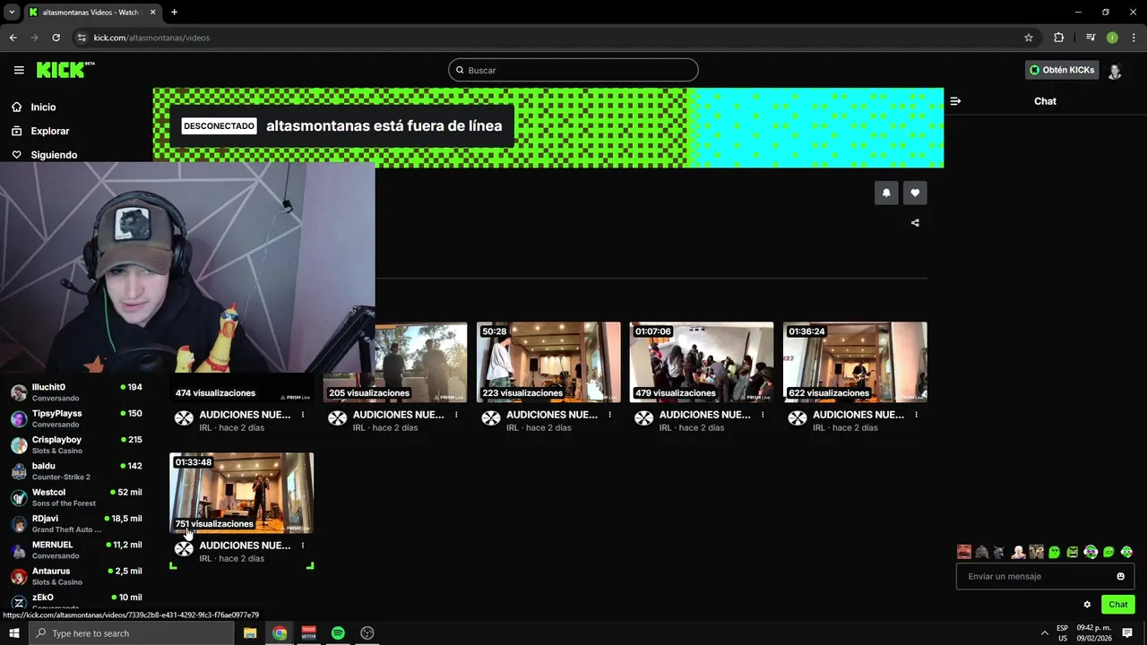Open options for the 622 visualizaciones video
The image size is (1147, 645).
[x=917, y=415]
